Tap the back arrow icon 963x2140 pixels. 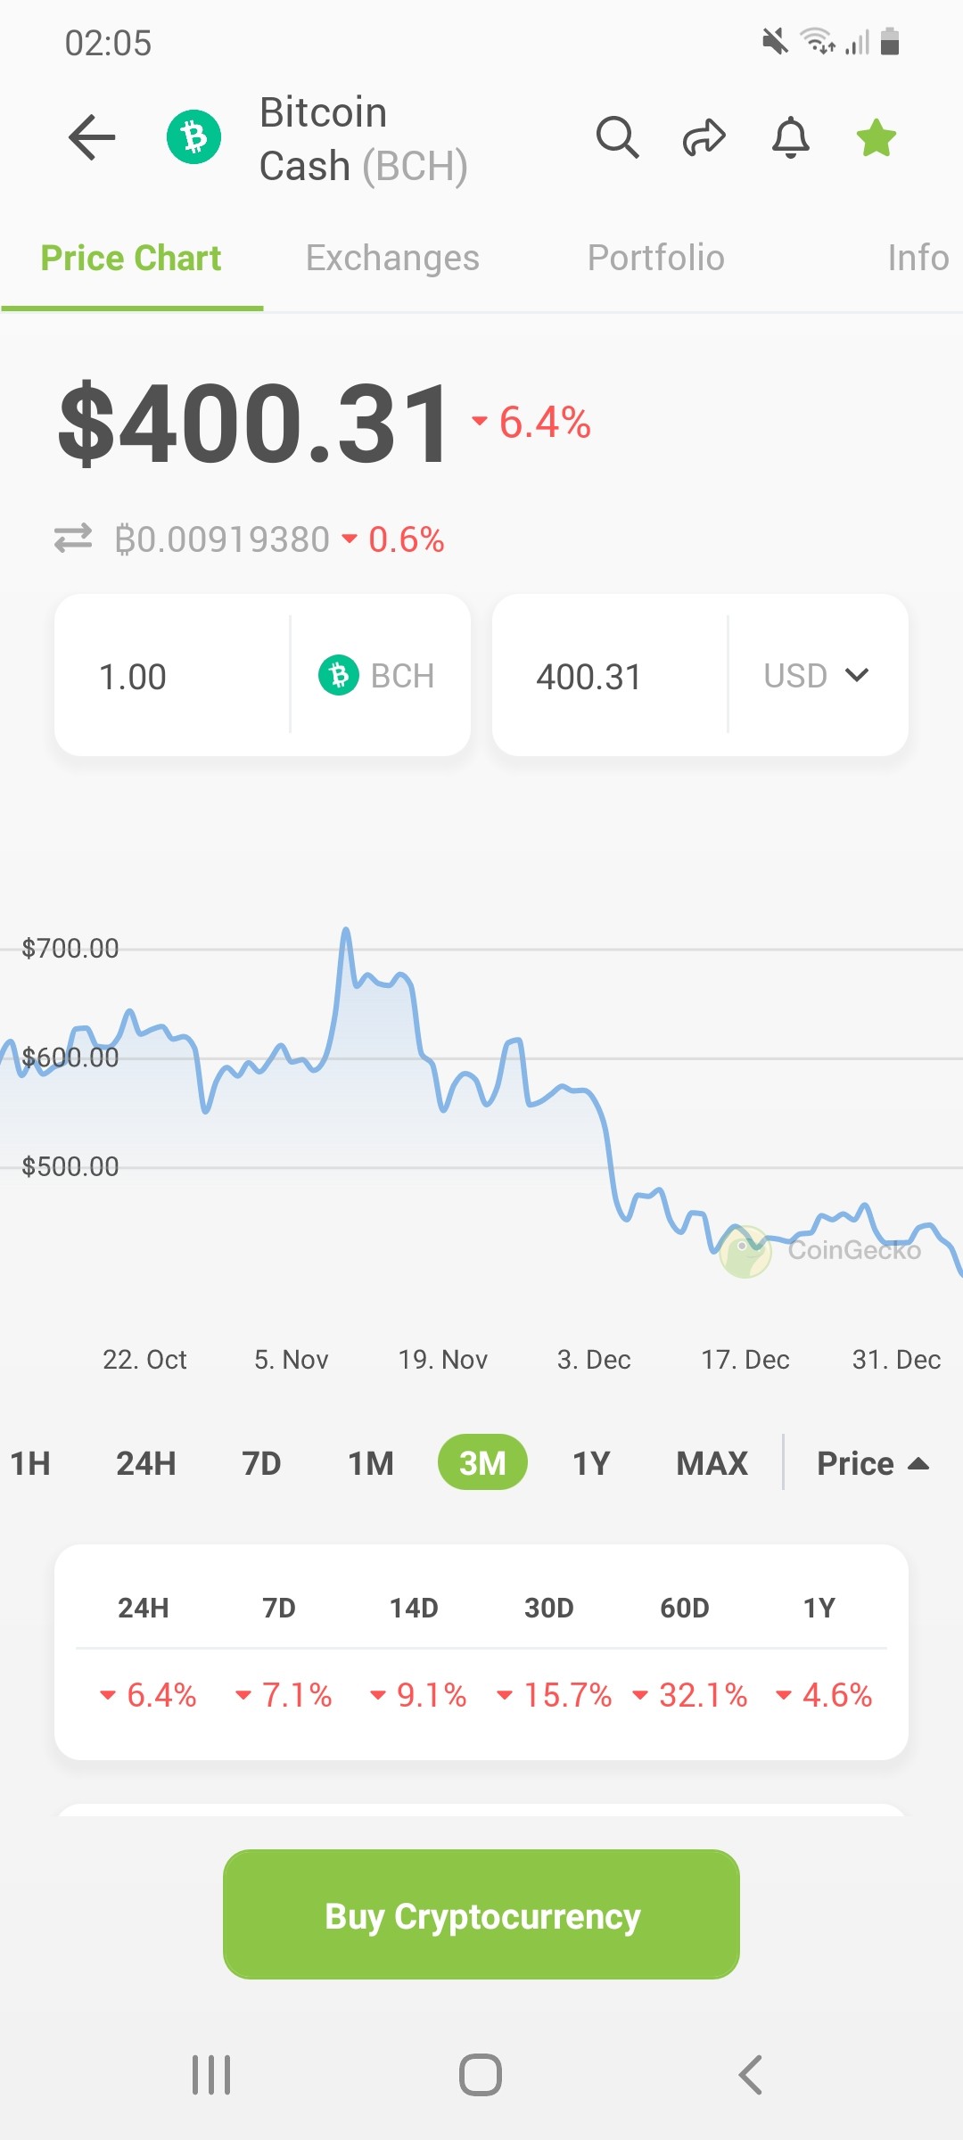[92, 137]
